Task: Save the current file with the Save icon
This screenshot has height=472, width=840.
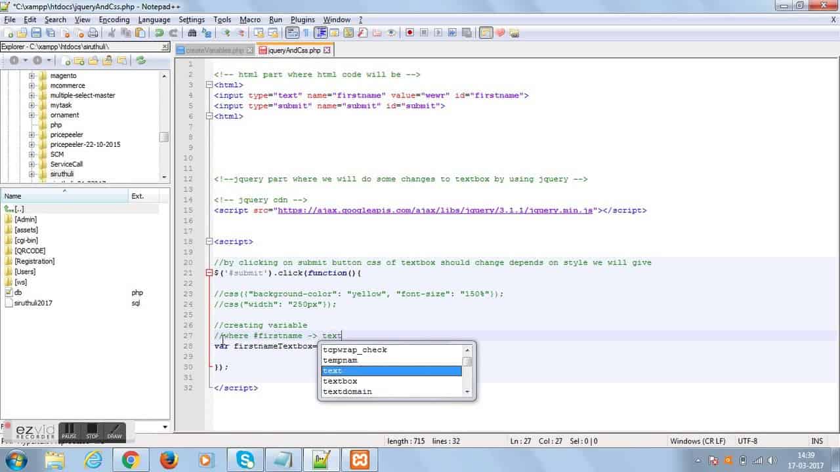Action: click(x=36, y=33)
